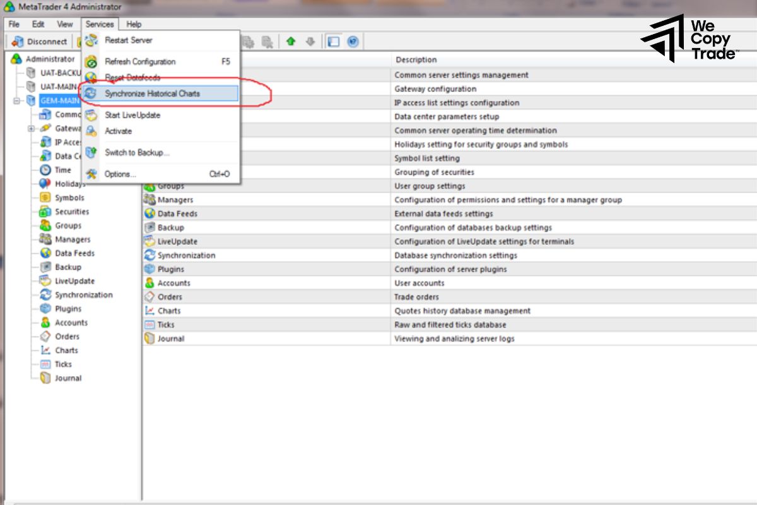Viewport: 757px width, 505px height.
Task: Open the Services menu
Action: [100, 24]
